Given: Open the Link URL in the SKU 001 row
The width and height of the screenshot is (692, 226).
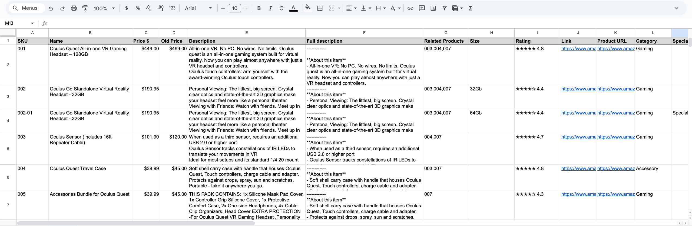Looking at the screenshot, I should coord(578,49).
